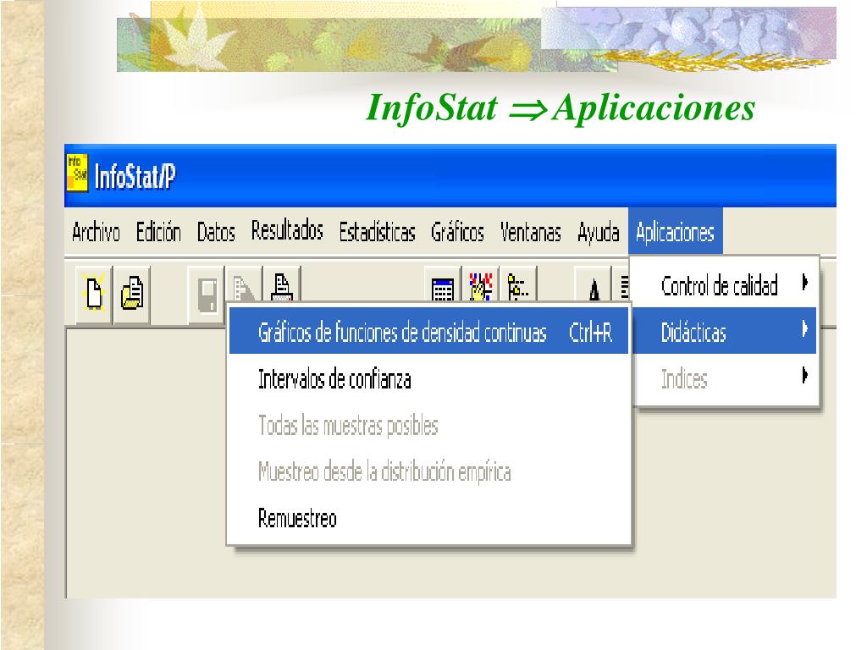The height and width of the screenshot is (650, 867).
Task: Expand the Control de calidad arrow
Action: (805, 283)
